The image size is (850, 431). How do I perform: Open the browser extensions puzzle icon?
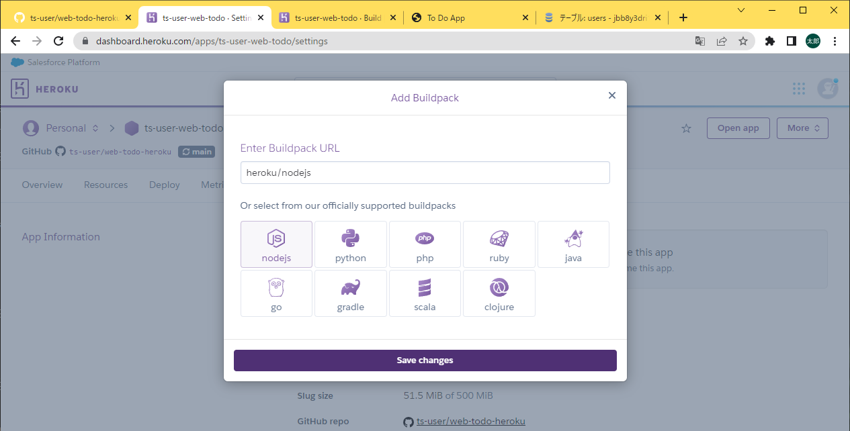770,41
